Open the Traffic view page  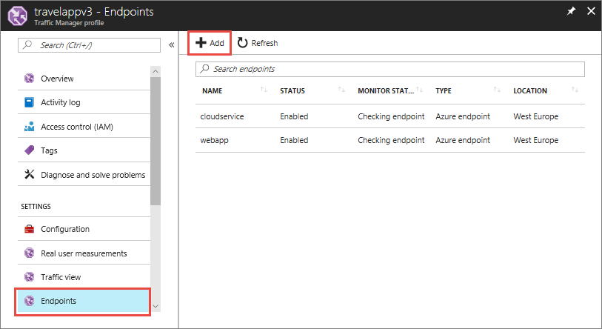(84, 276)
